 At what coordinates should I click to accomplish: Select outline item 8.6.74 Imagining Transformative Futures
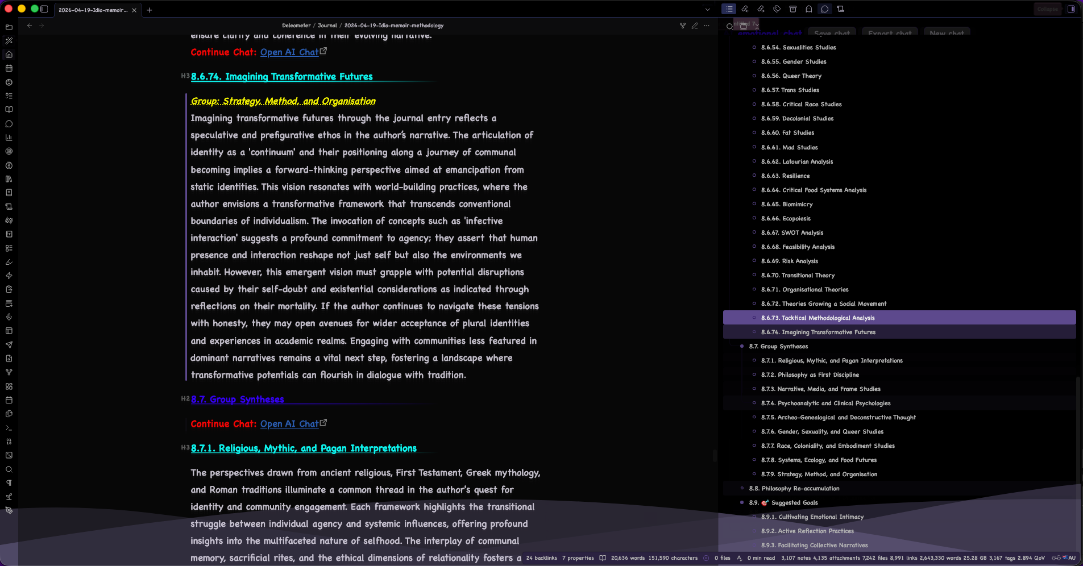[x=899, y=332]
